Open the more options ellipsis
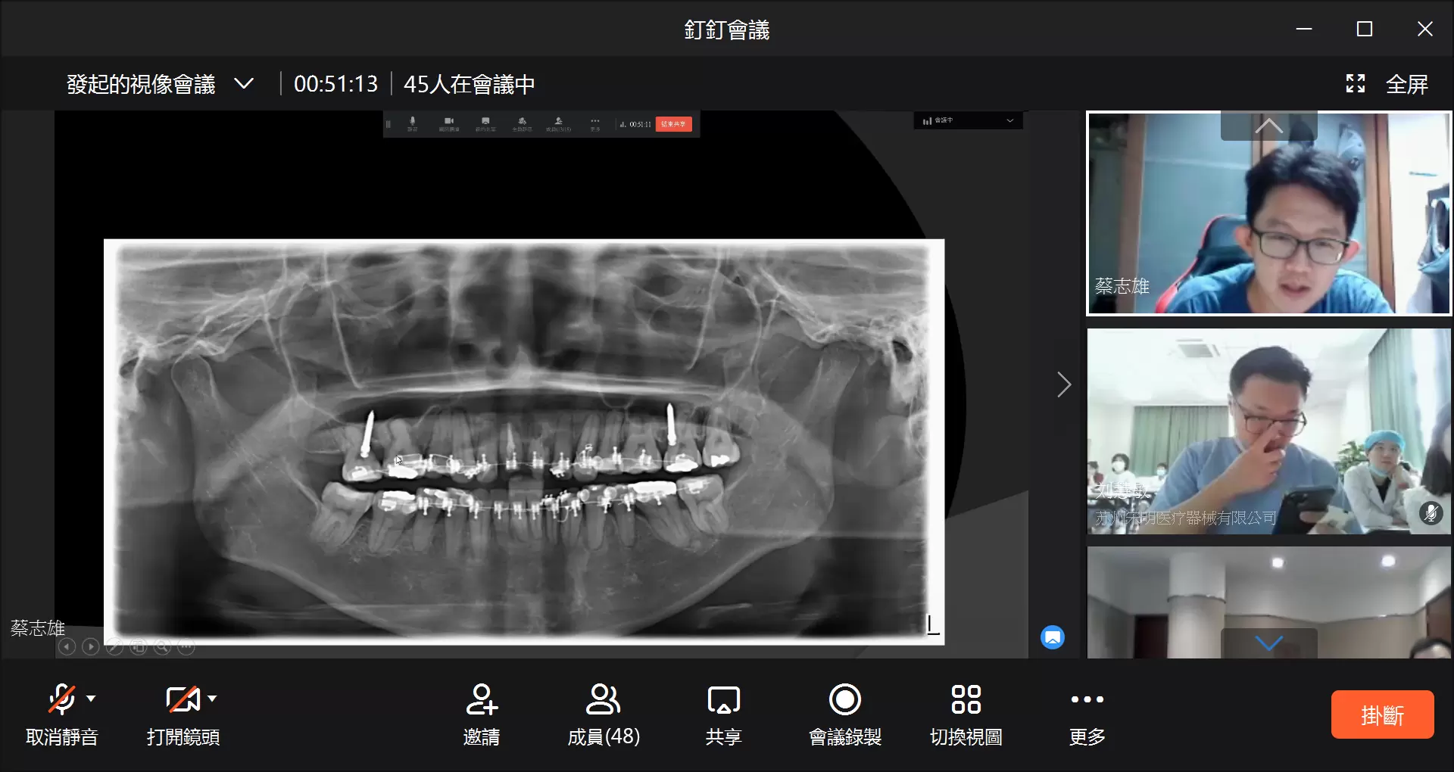The image size is (1454, 772). pos(1087,700)
